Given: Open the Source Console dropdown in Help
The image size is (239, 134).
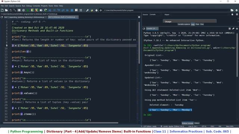Looking at the screenshot, I should coord(155,15).
